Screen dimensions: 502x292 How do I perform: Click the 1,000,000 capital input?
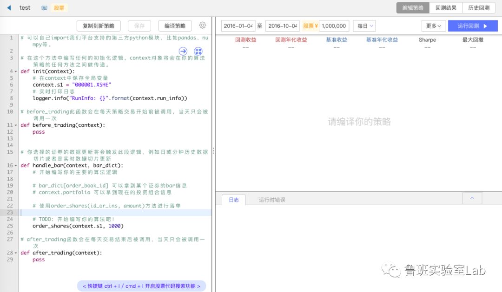(x=334, y=26)
